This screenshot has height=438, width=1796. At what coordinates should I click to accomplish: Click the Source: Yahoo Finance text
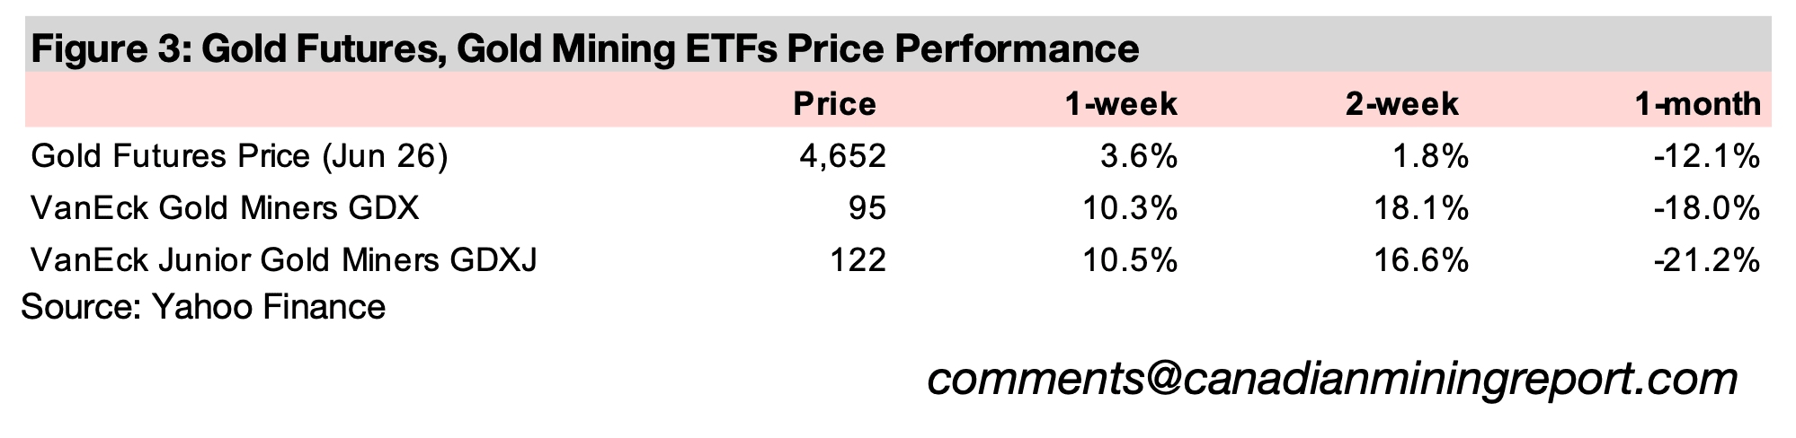[203, 308]
